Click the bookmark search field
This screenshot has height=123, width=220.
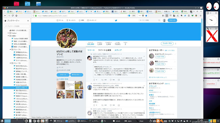pyautogui.click(x=17, y=26)
